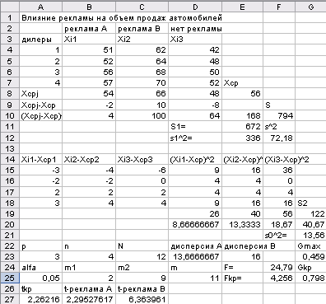
Task: Select cell with value 2,26216
Action: [41, 299]
